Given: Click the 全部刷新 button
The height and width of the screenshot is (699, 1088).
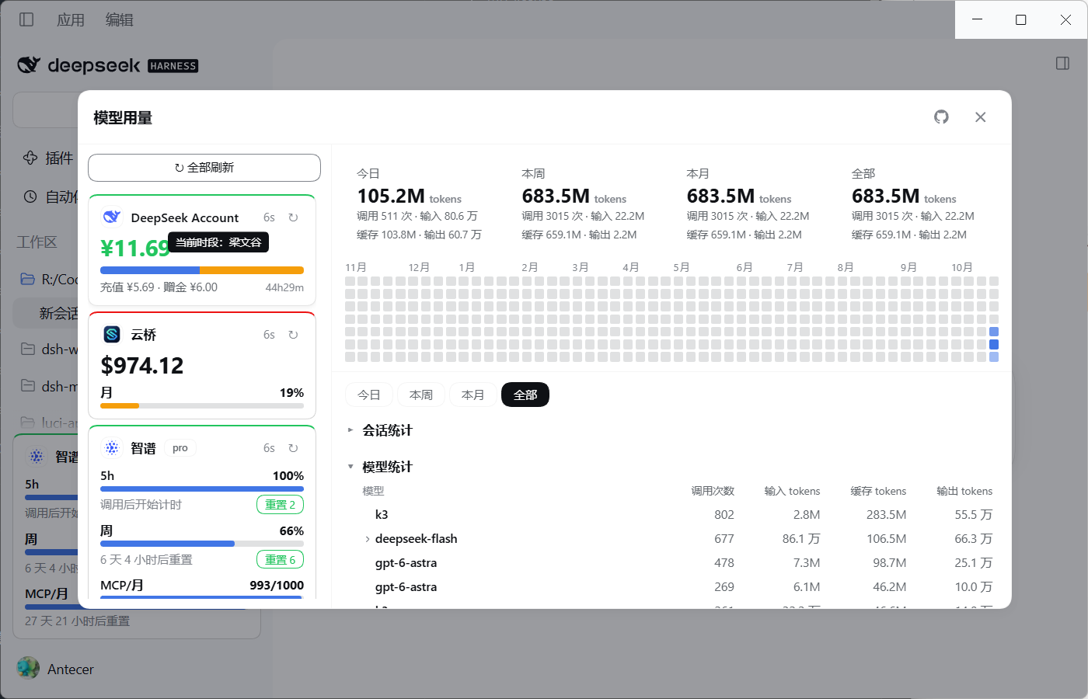Looking at the screenshot, I should click(204, 168).
